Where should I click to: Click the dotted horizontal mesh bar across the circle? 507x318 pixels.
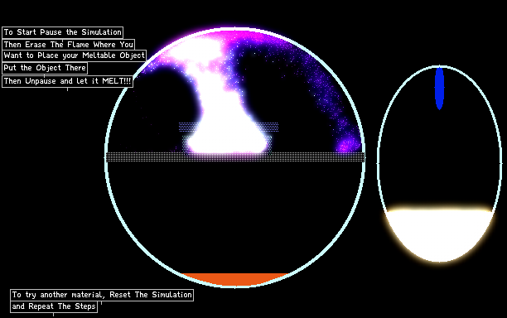click(235, 157)
